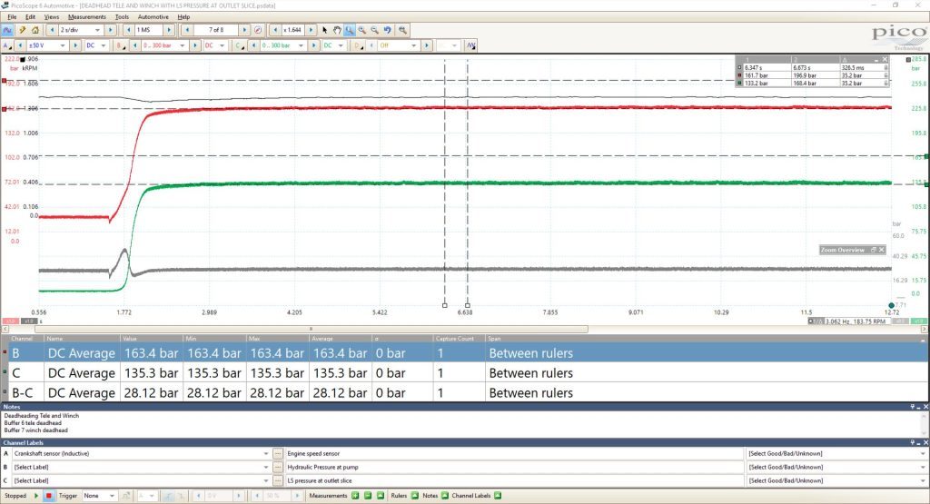Image resolution: width=930 pixels, height=504 pixels.
Task: Click the graph horizontal scrollbar
Action: click(x=311, y=329)
